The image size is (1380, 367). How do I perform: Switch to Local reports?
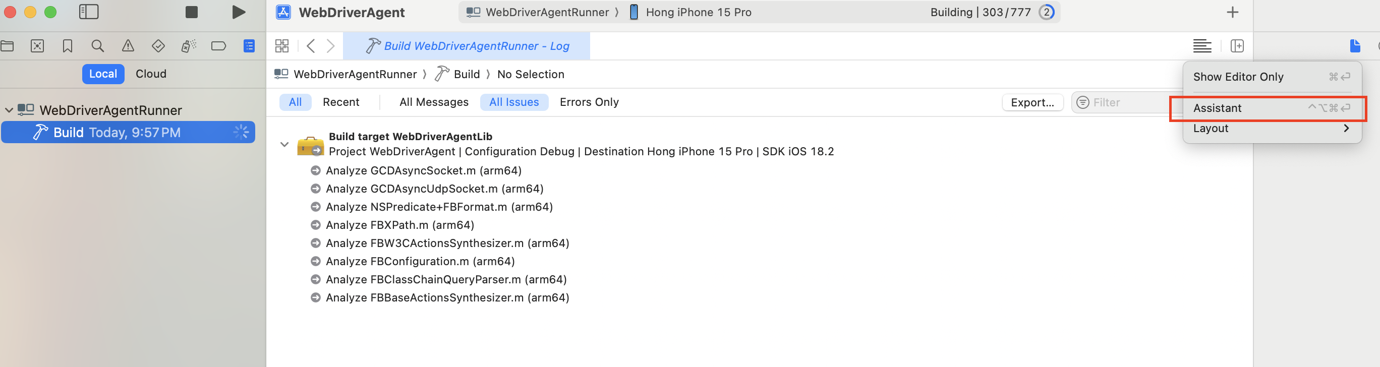103,74
